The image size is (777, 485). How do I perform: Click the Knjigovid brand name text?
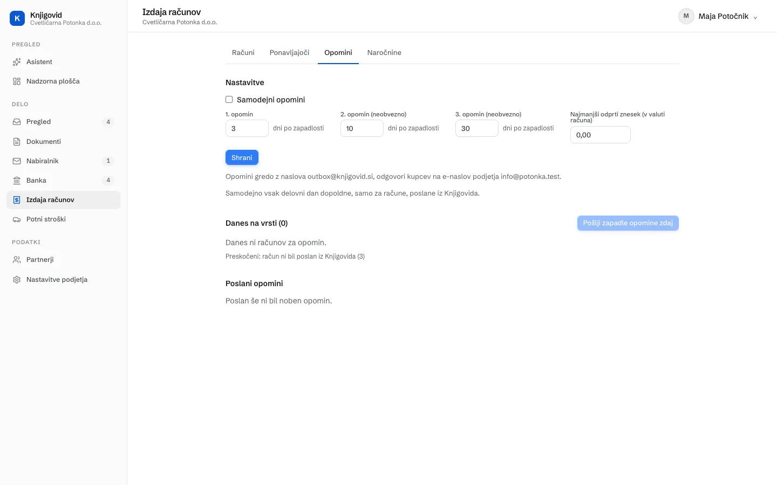tap(46, 15)
